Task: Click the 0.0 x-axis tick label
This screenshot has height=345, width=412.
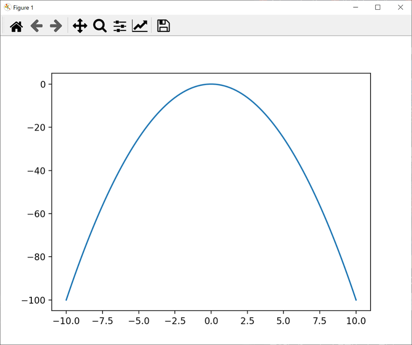Action: pyautogui.click(x=211, y=321)
